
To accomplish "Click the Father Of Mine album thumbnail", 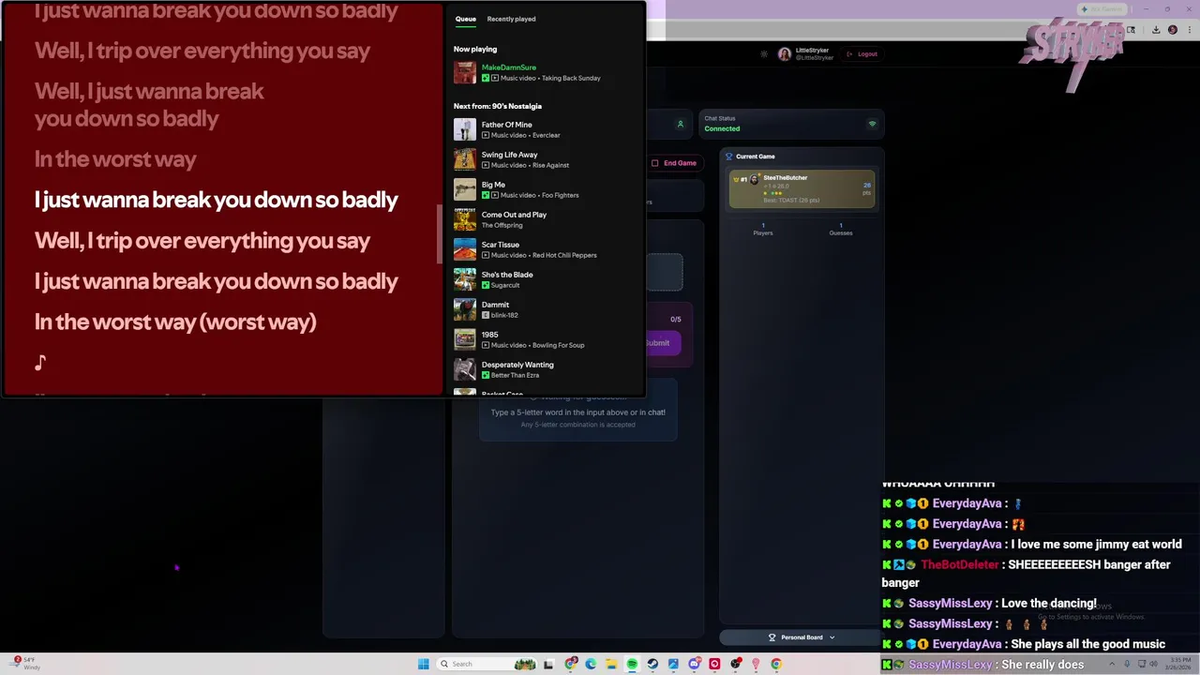I will [x=465, y=129].
